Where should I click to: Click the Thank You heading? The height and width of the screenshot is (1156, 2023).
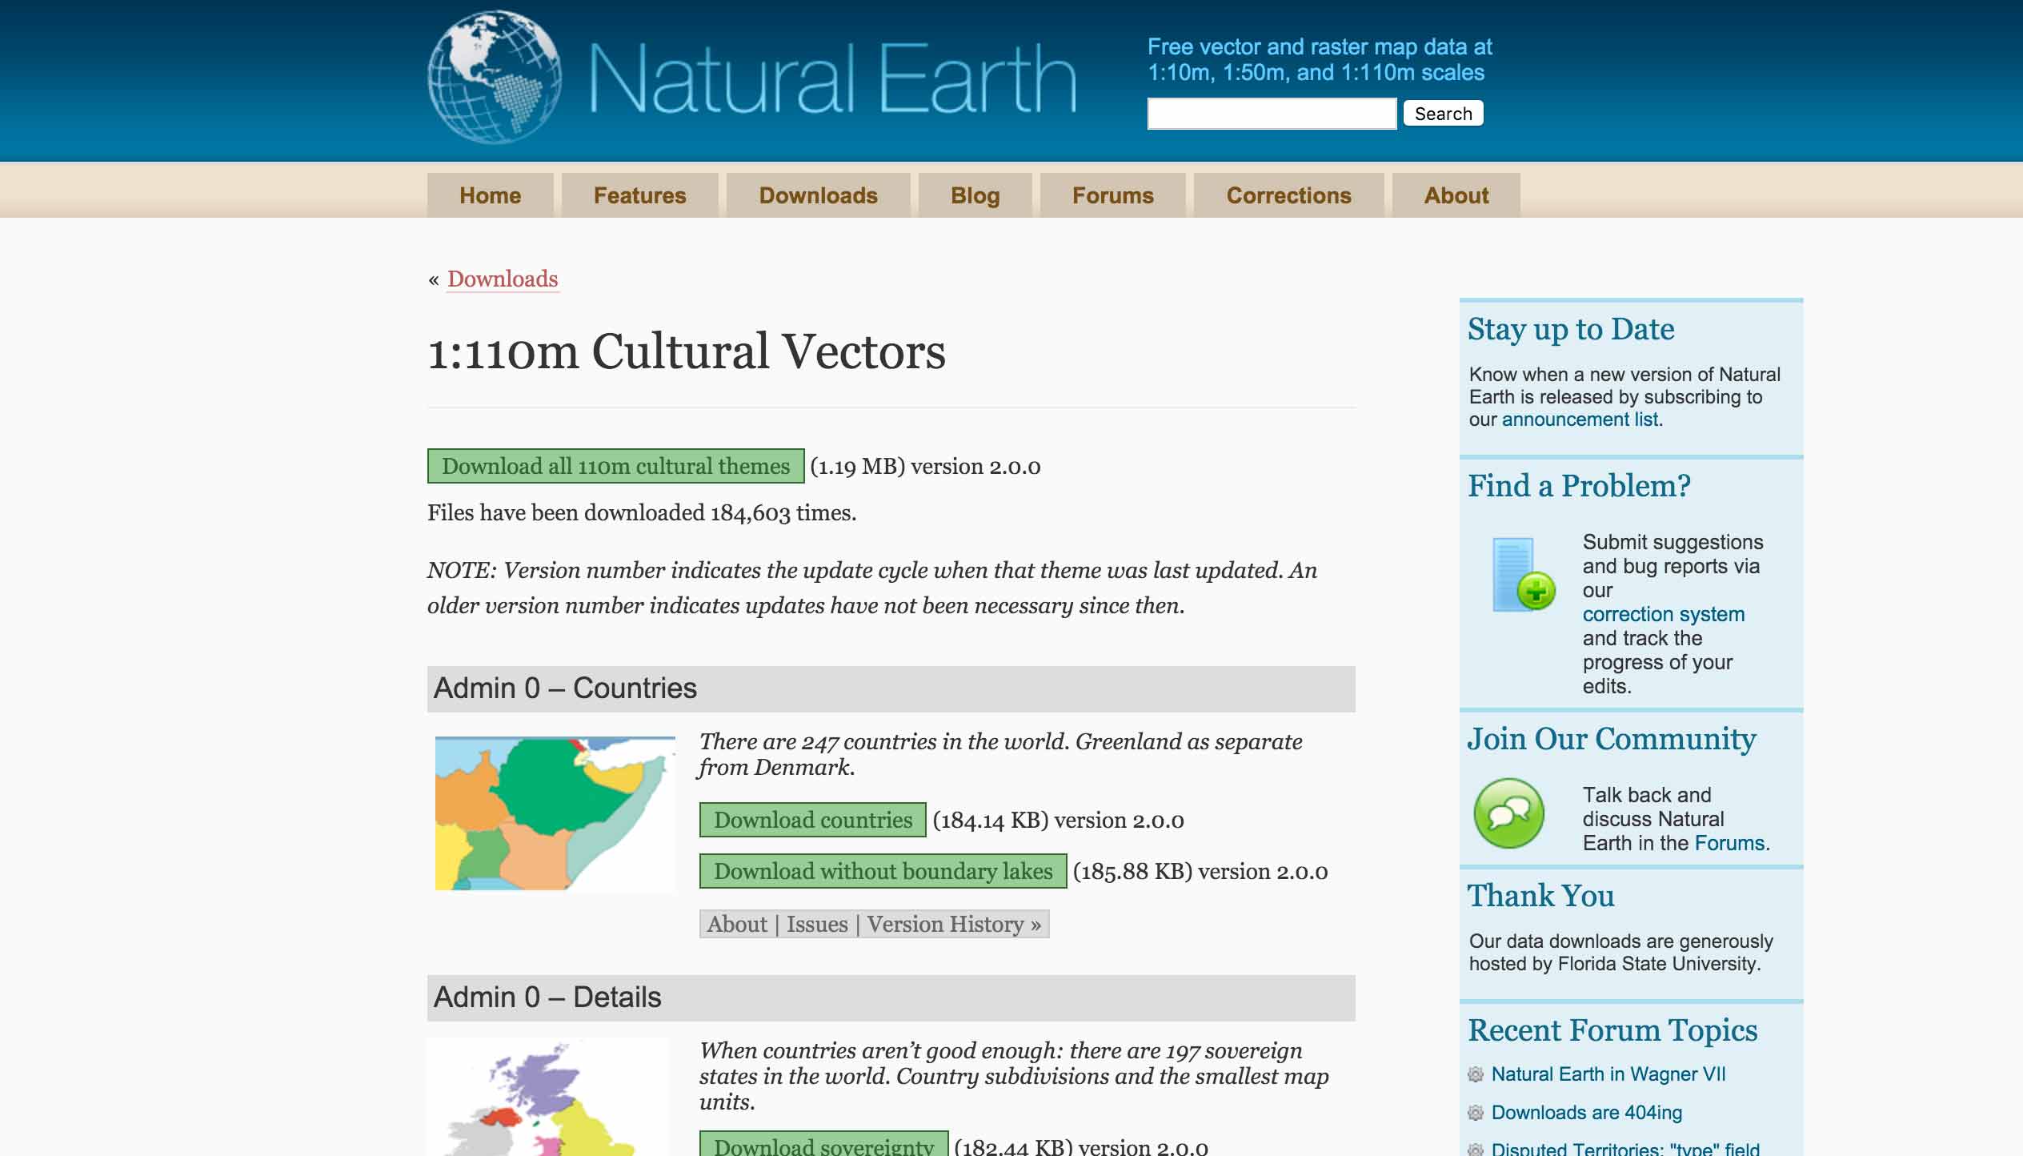(1540, 896)
